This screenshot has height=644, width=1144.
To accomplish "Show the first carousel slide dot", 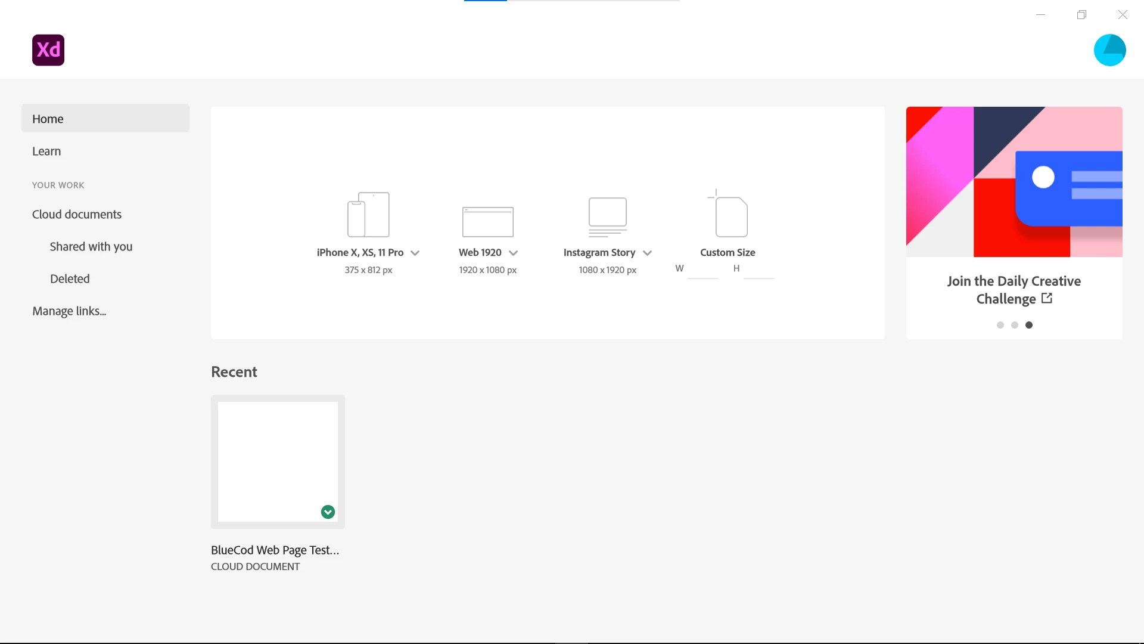I will point(1000,325).
